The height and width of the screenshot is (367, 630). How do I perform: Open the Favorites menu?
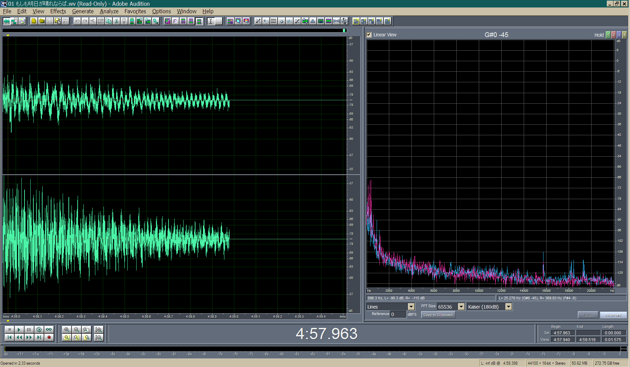point(135,11)
